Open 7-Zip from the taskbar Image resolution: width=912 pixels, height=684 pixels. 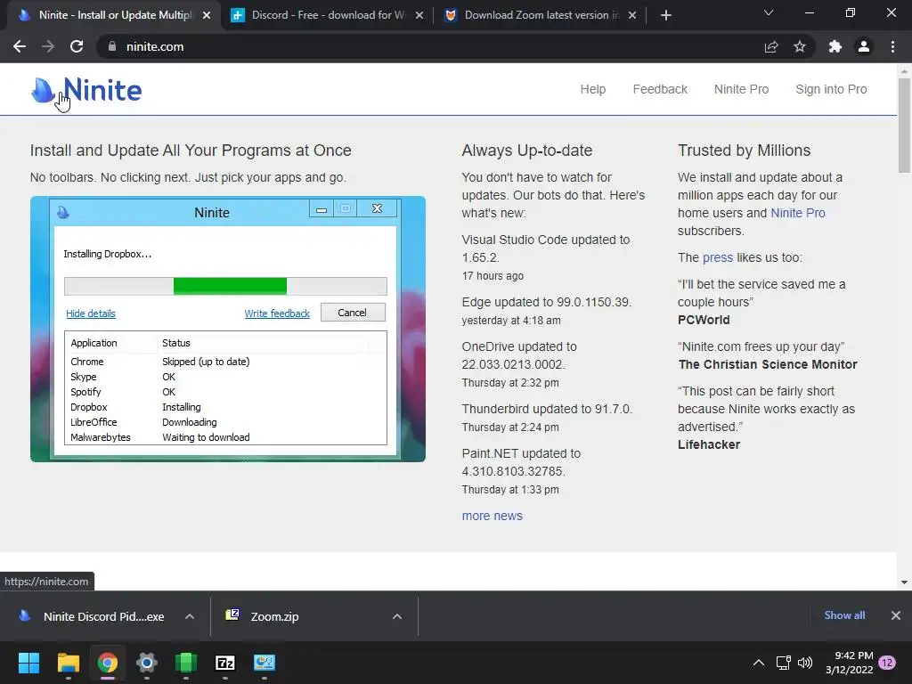pyautogui.click(x=225, y=663)
